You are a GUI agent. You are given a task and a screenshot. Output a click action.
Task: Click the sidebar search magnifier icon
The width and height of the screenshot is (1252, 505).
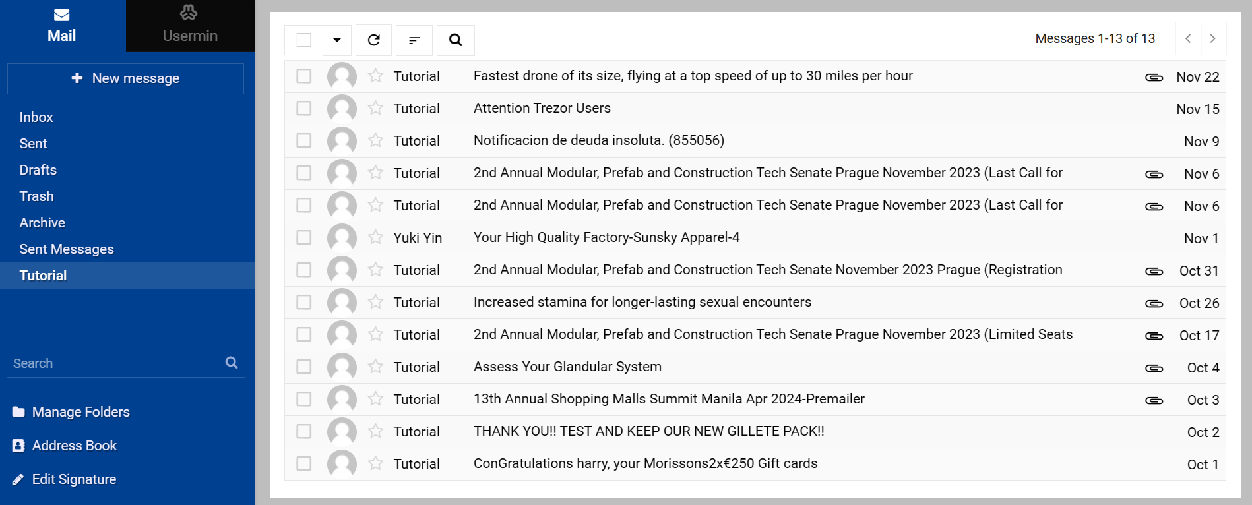coord(232,363)
